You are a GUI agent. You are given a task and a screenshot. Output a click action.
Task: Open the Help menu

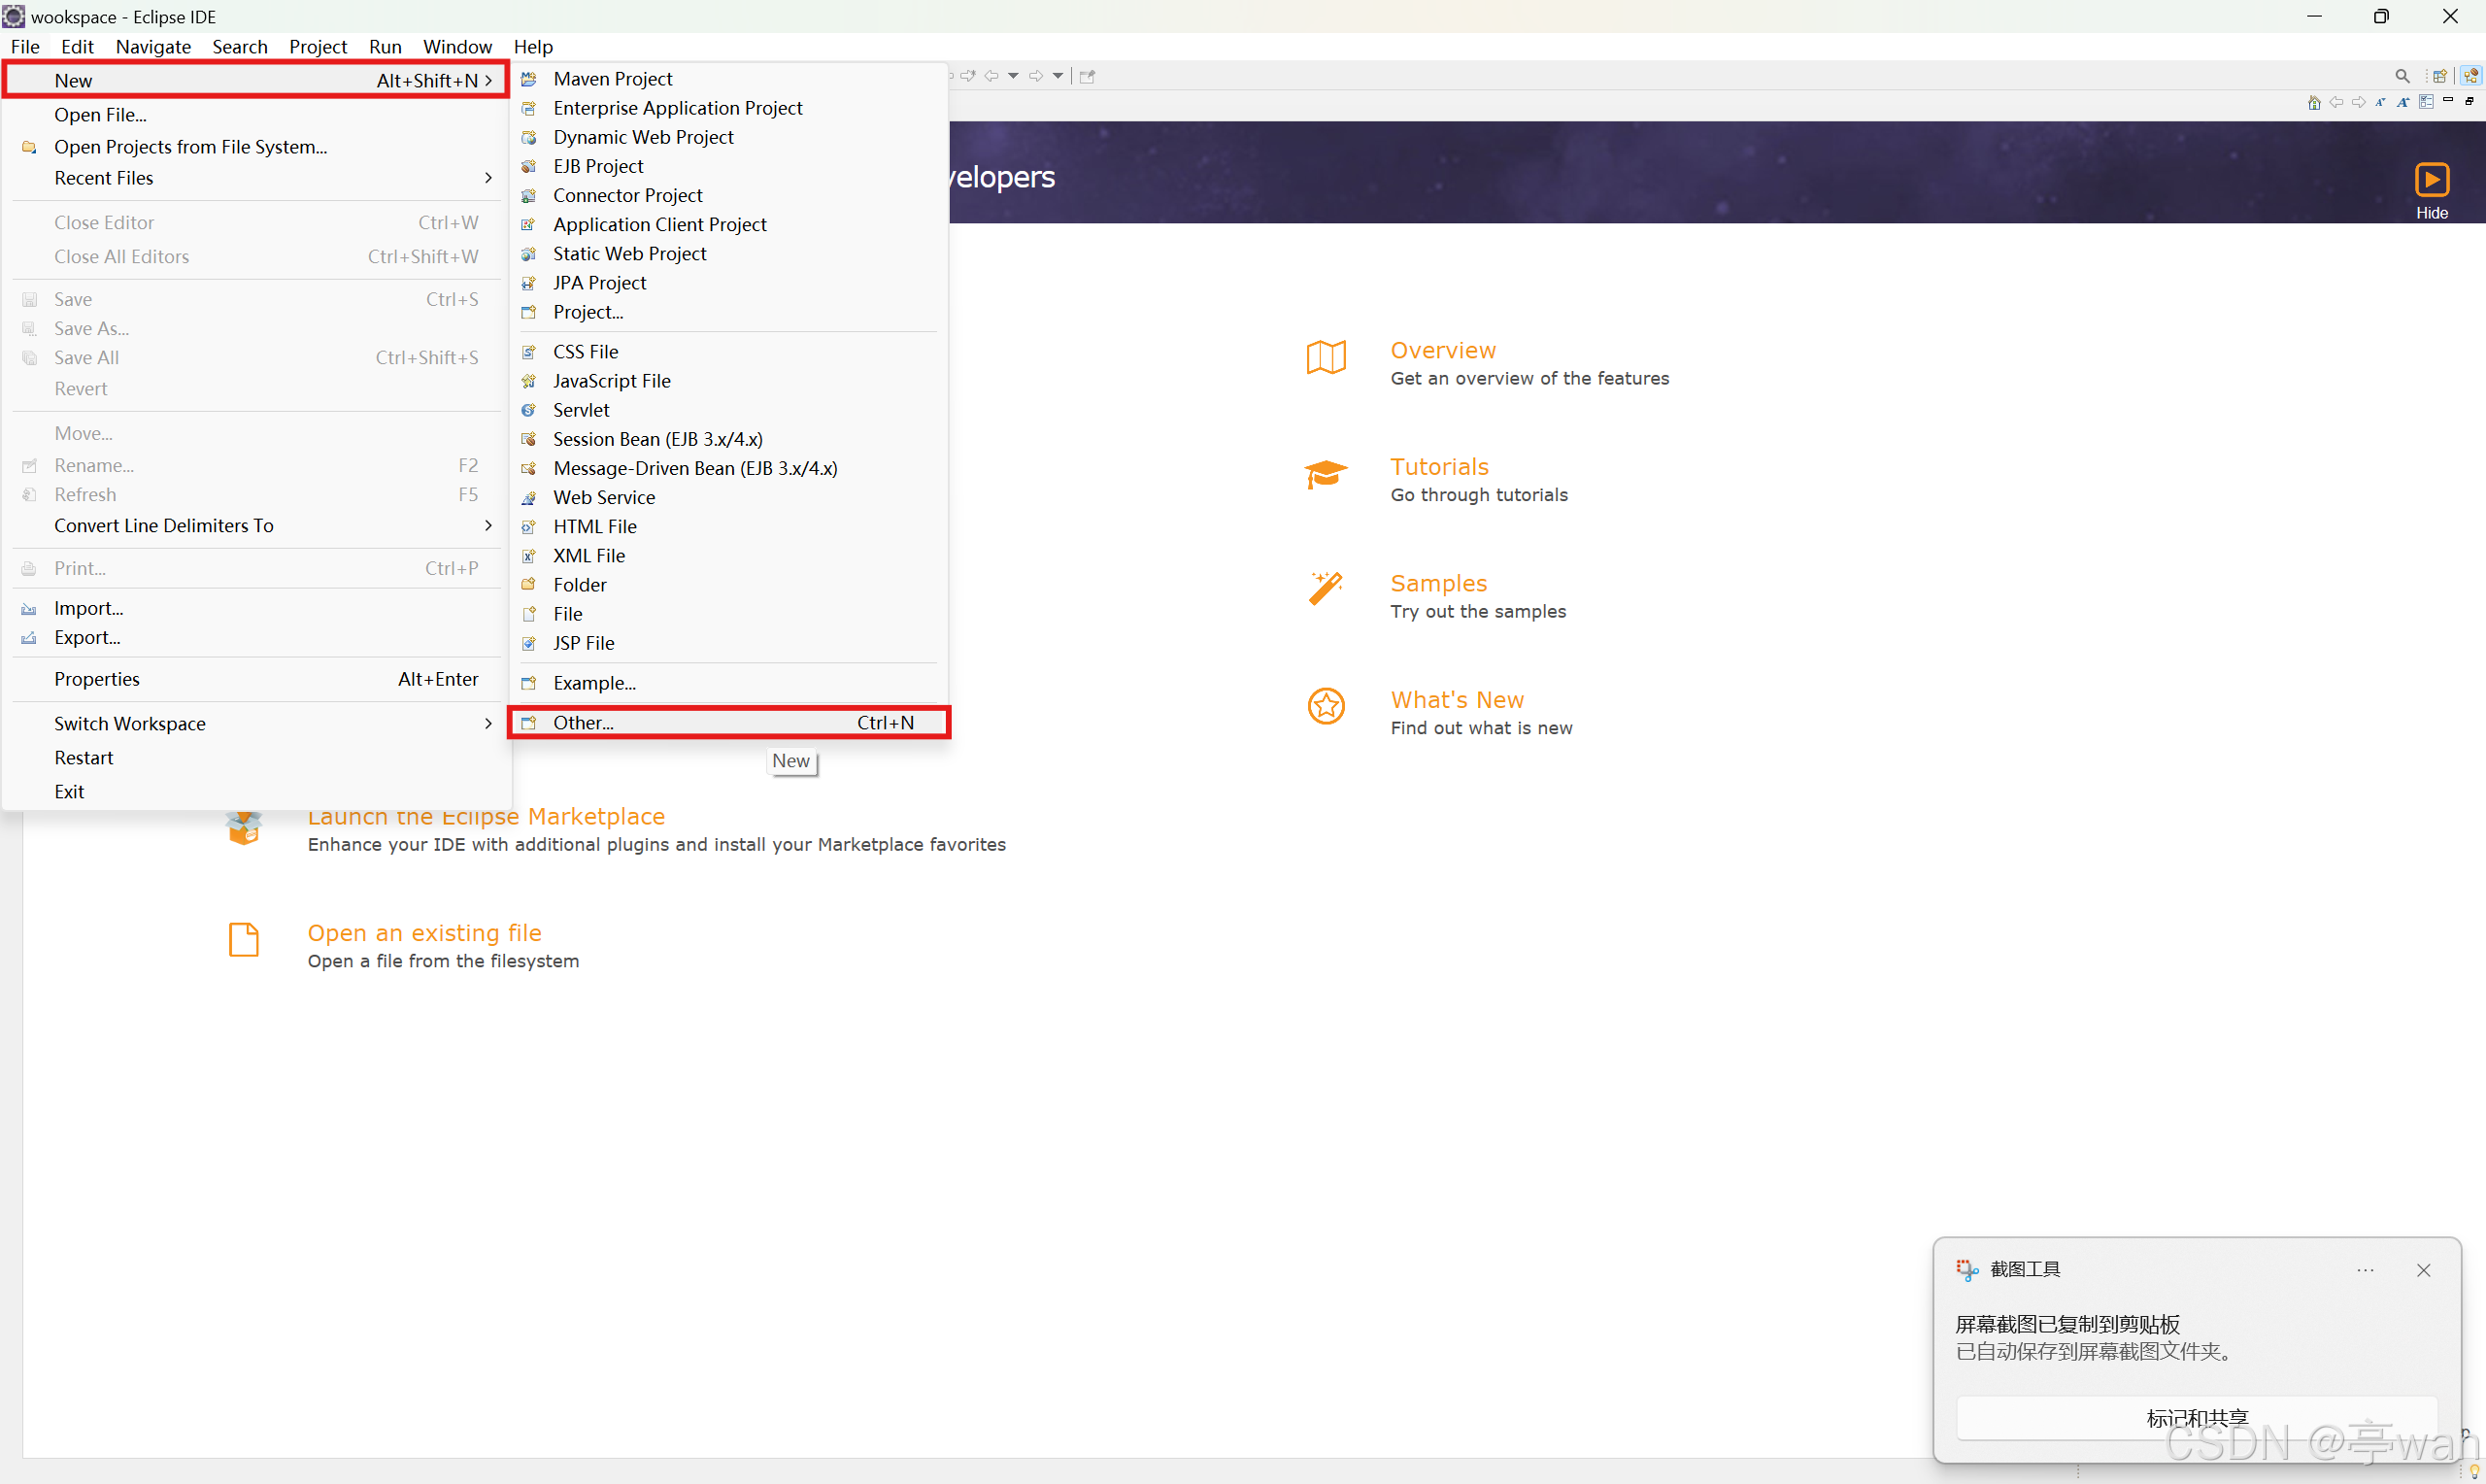click(533, 46)
